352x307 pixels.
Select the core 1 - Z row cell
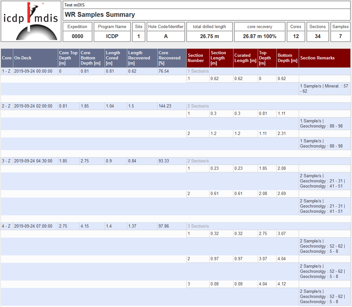(x=7, y=71)
